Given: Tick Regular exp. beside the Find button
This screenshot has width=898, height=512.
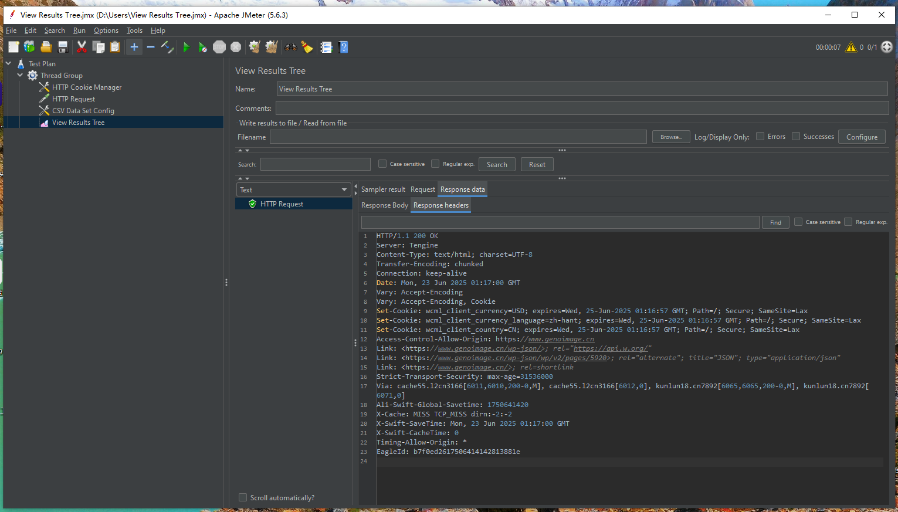Looking at the screenshot, I should click(848, 222).
